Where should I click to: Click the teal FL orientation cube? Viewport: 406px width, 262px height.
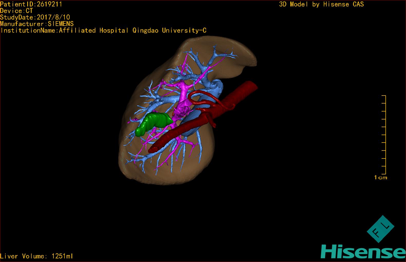pos(380,229)
